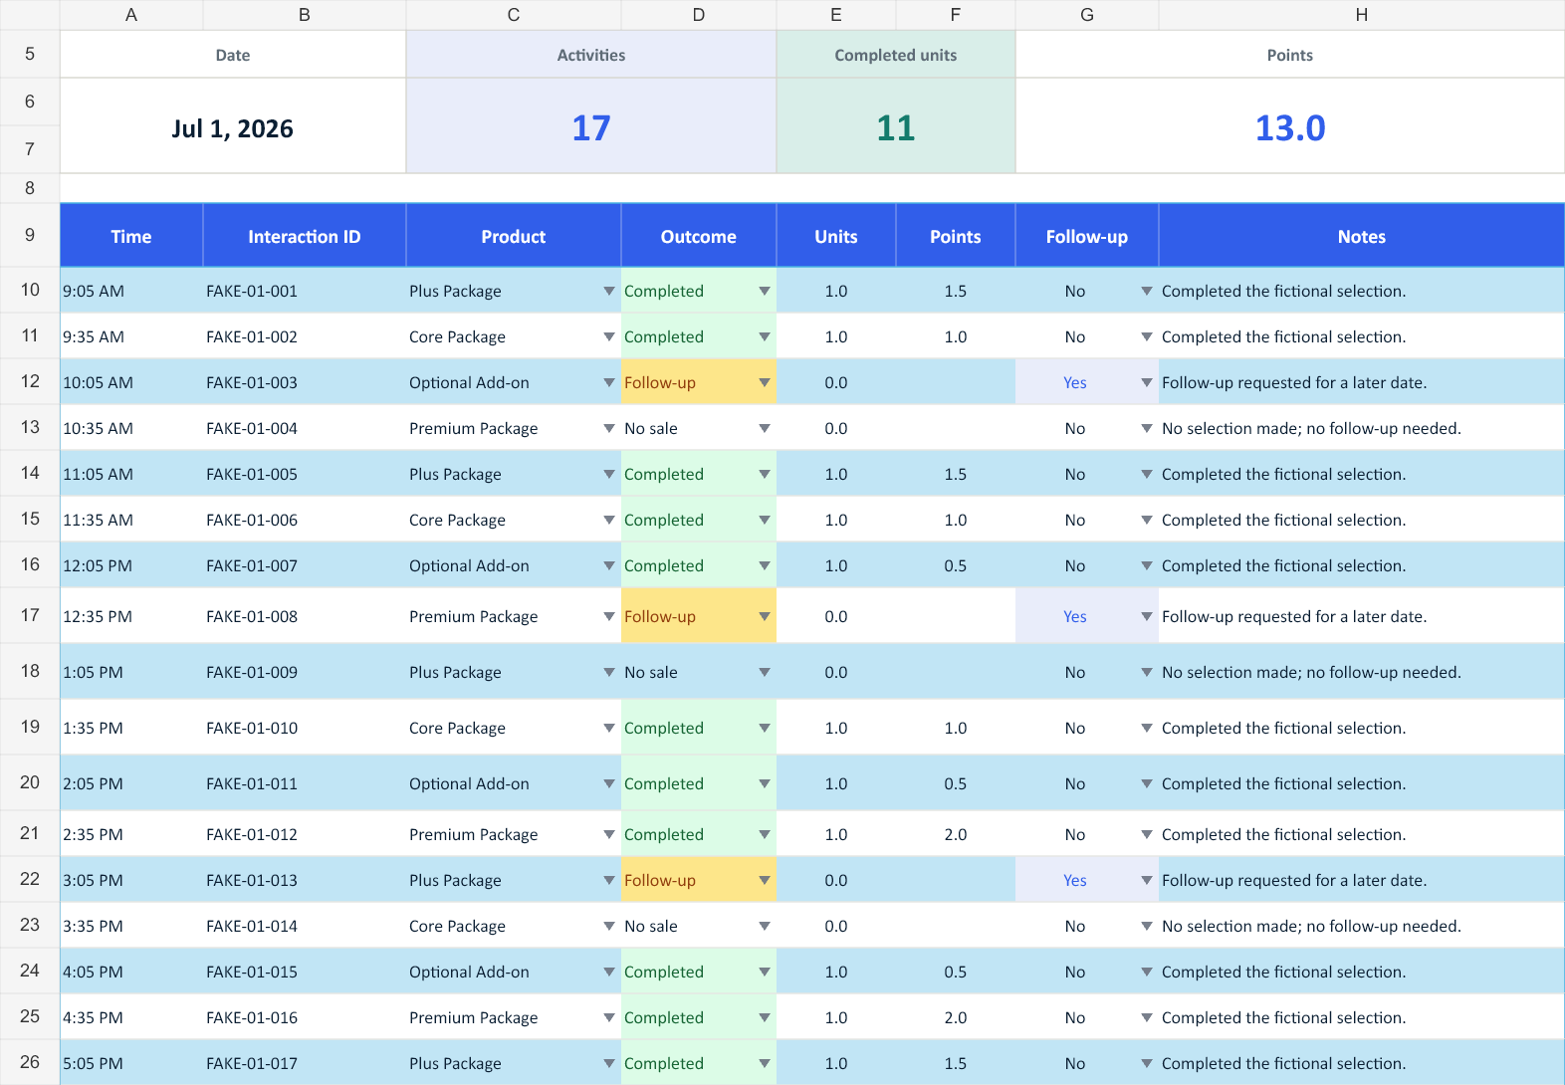Expand Outcome dropdown arrow in FAKE-01-004 row
Screen dimensions: 1565x1085
(x=765, y=428)
